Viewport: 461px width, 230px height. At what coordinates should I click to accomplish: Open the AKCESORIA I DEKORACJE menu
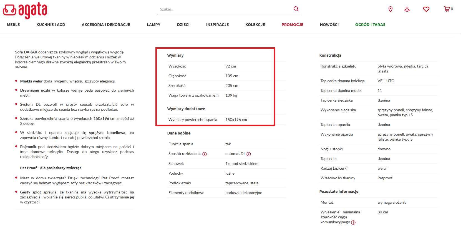tap(106, 25)
